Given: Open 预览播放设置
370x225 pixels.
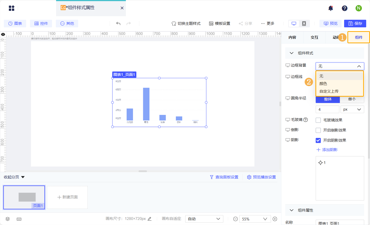Looking at the screenshot, I should 261,177.
